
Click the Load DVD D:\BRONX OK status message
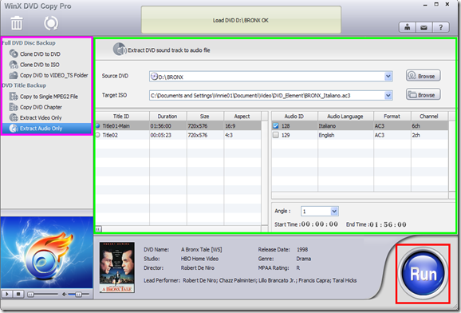coord(241,20)
